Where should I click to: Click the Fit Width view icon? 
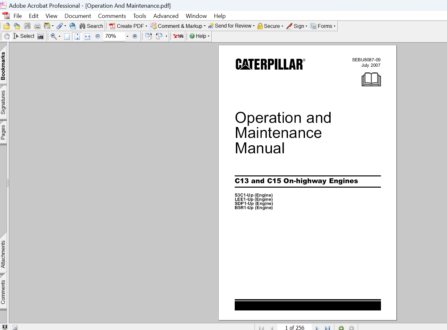(88, 36)
